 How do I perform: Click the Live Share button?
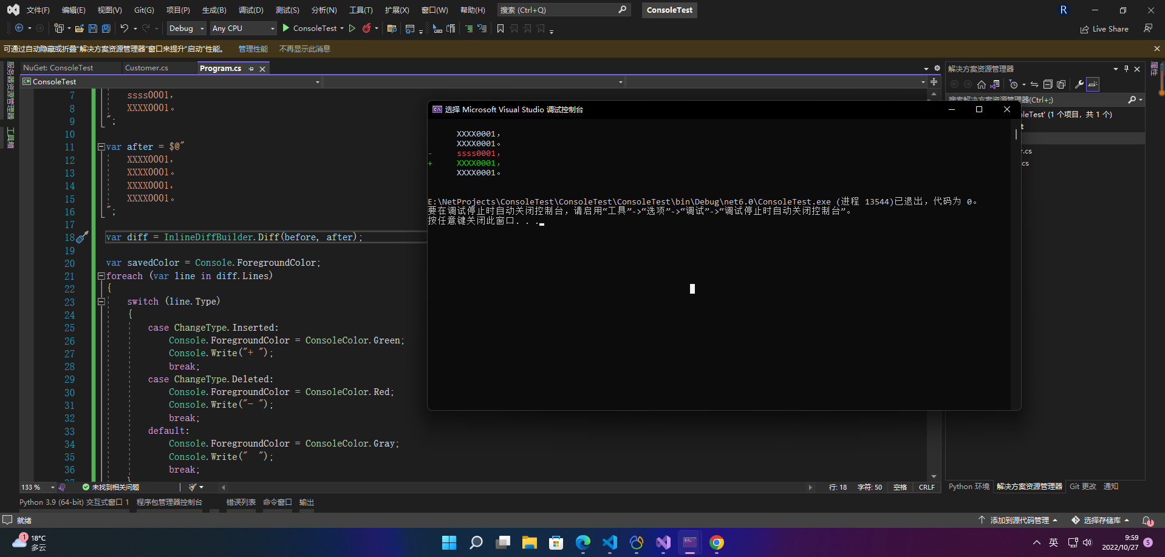point(1104,29)
